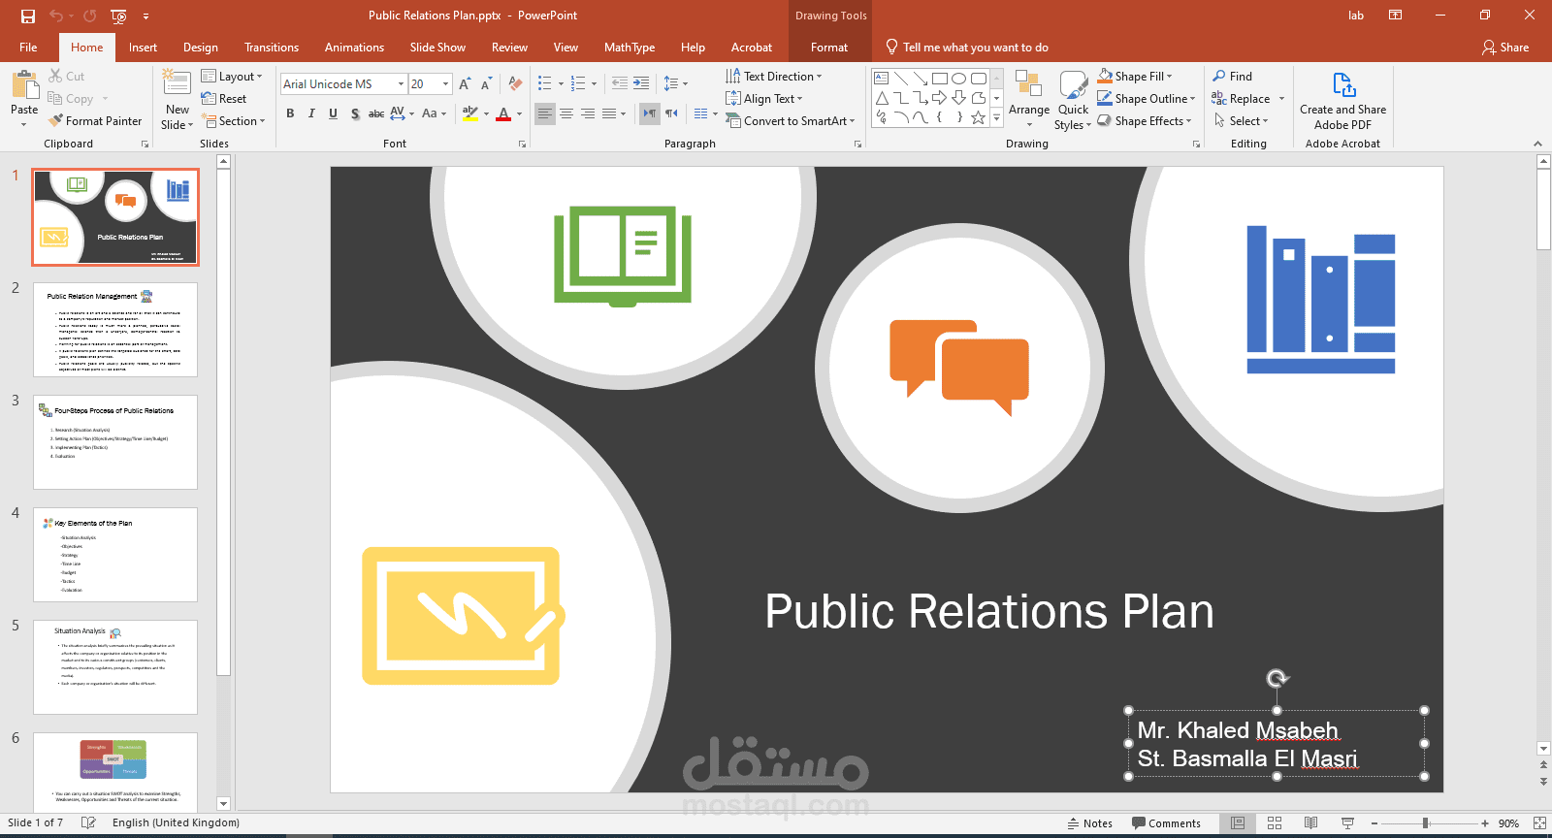
Task: Switch to Slide Sorter view in status bar
Action: coord(1275,823)
